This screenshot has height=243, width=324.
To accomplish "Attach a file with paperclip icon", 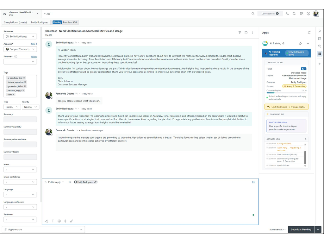I will click(x=65, y=221).
